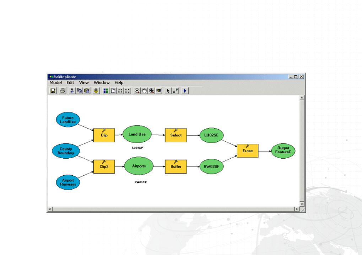Select the Airport Runways input oval
This screenshot has width=362, height=255.
pos(68,182)
